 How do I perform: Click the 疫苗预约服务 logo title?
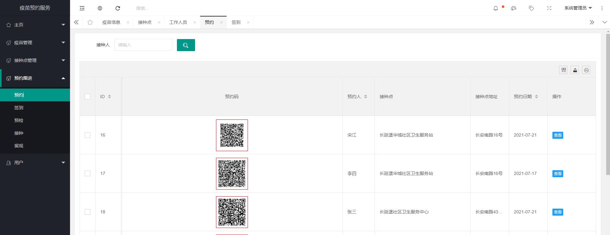[35, 8]
